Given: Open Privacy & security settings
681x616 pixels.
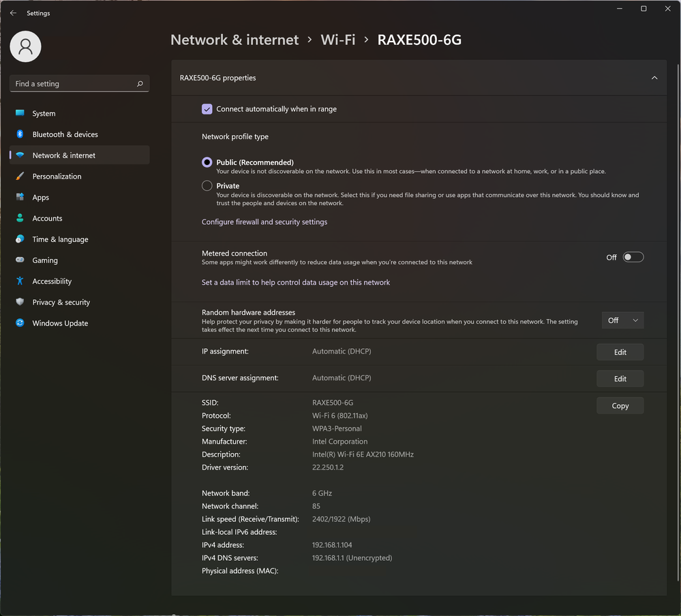Looking at the screenshot, I should click(61, 303).
